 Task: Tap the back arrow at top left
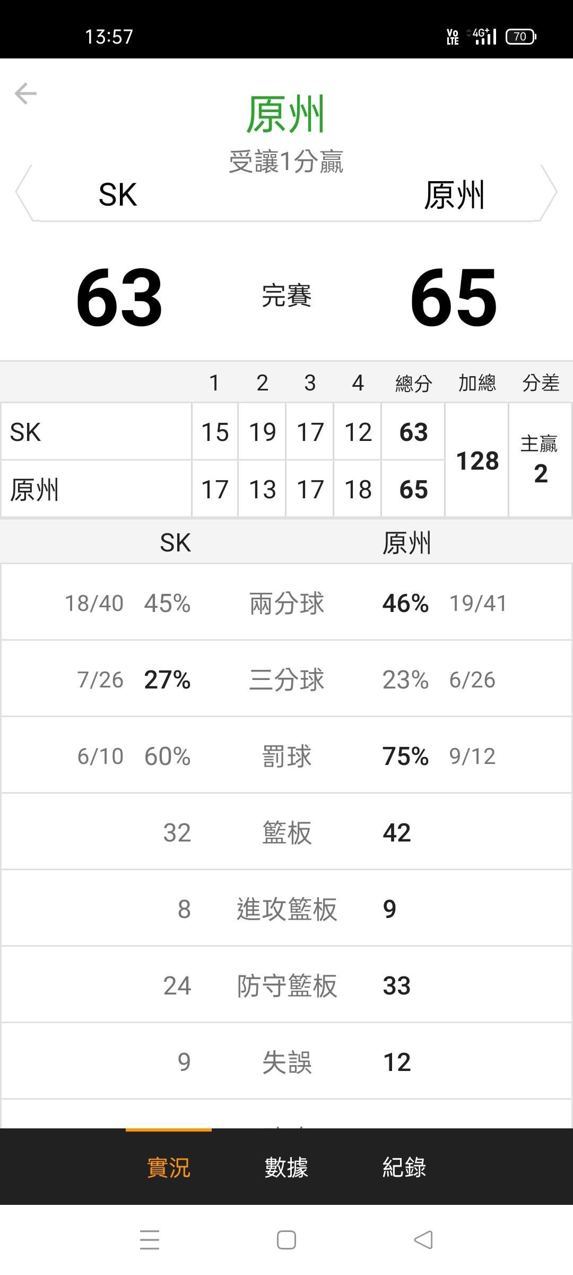[25, 93]
